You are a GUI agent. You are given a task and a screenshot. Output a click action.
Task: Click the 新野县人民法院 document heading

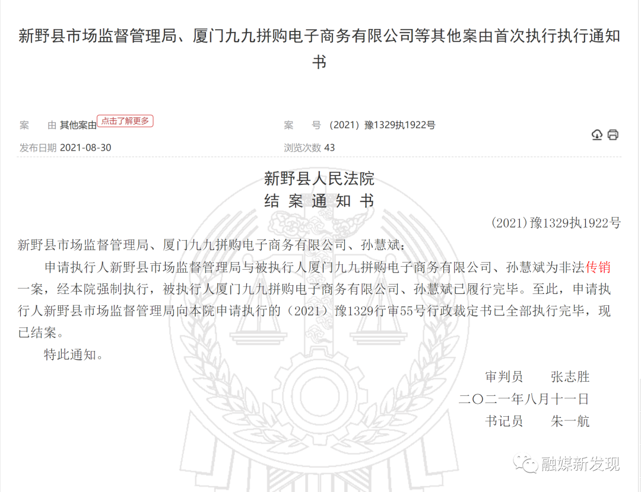(x=319, y=178)
